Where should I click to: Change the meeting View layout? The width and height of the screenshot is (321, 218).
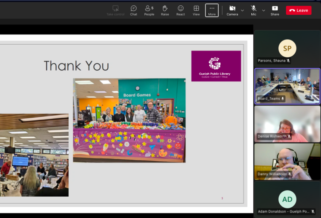pos(196,10)
